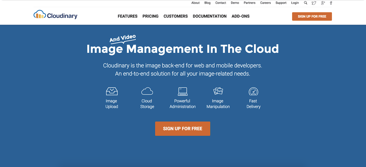Open the Support link
The width and height of the screenshot is (366, 167).
coord(281,3)
